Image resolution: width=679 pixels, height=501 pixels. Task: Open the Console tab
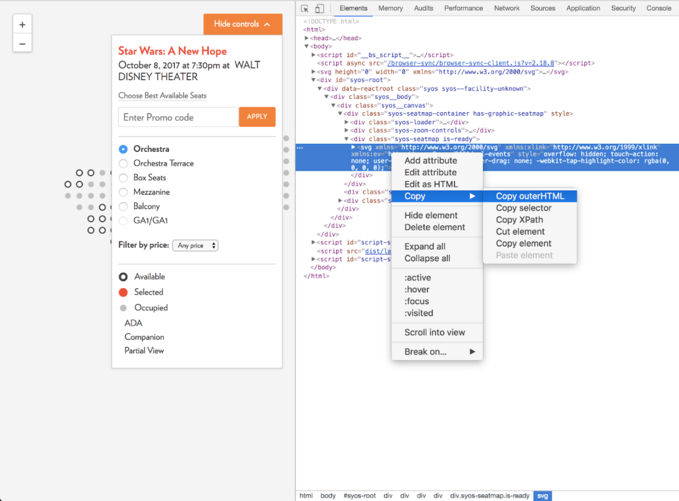coord(659,8)
